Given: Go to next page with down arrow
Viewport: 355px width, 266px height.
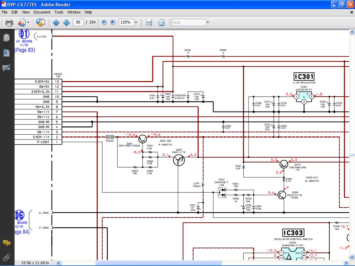Looking at the screenshot, I should pyautogui.click(x=66, y=23).
